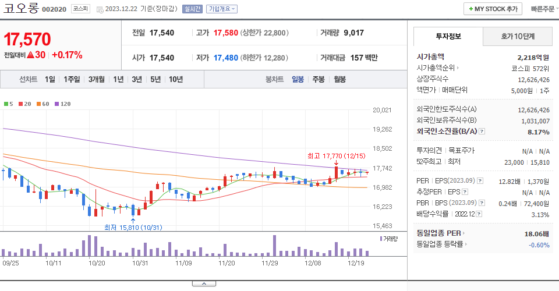Click the 외국인보유주식수 1,031,007 value
The image size is (559, 291).
tap(536, 121)
